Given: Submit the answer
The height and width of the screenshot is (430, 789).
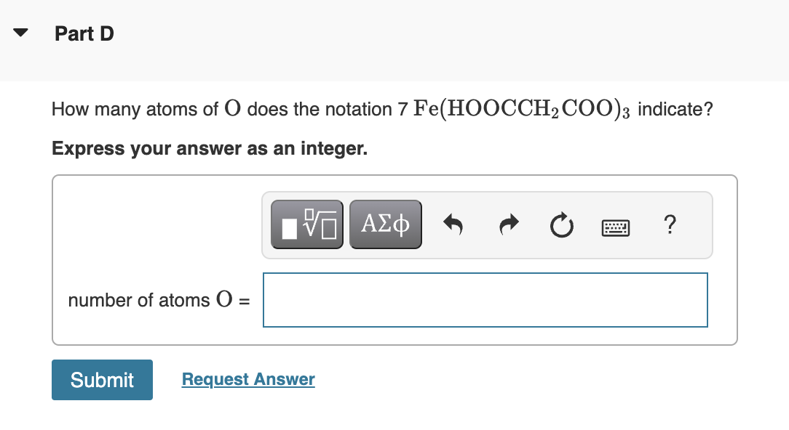Looking at the screenshot, I should tap(102, 379).
